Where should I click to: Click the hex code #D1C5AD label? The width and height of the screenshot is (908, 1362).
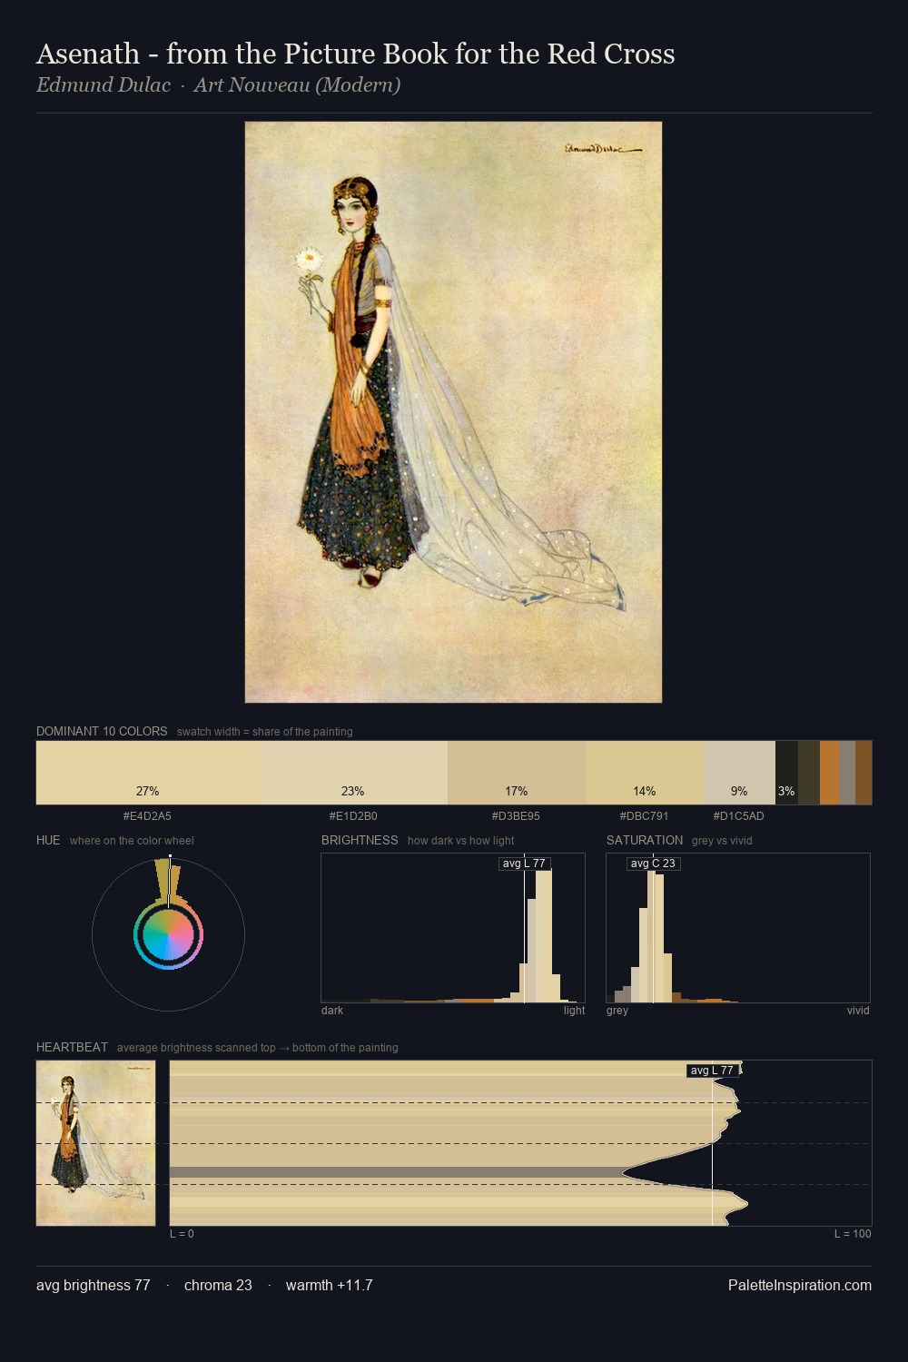click(739, 816)
